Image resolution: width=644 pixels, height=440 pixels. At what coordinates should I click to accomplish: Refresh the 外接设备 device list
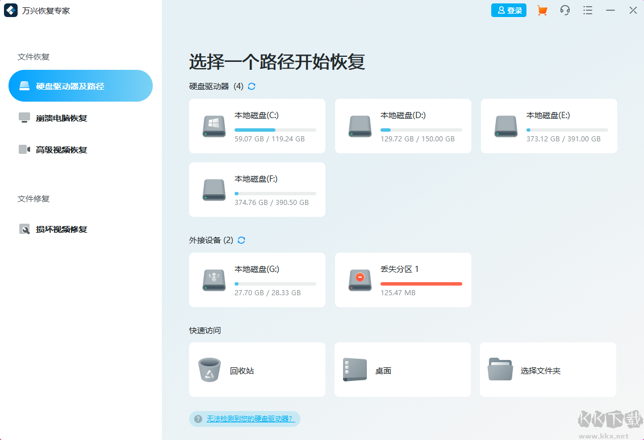pyautogui.click(x=241, y=240)
